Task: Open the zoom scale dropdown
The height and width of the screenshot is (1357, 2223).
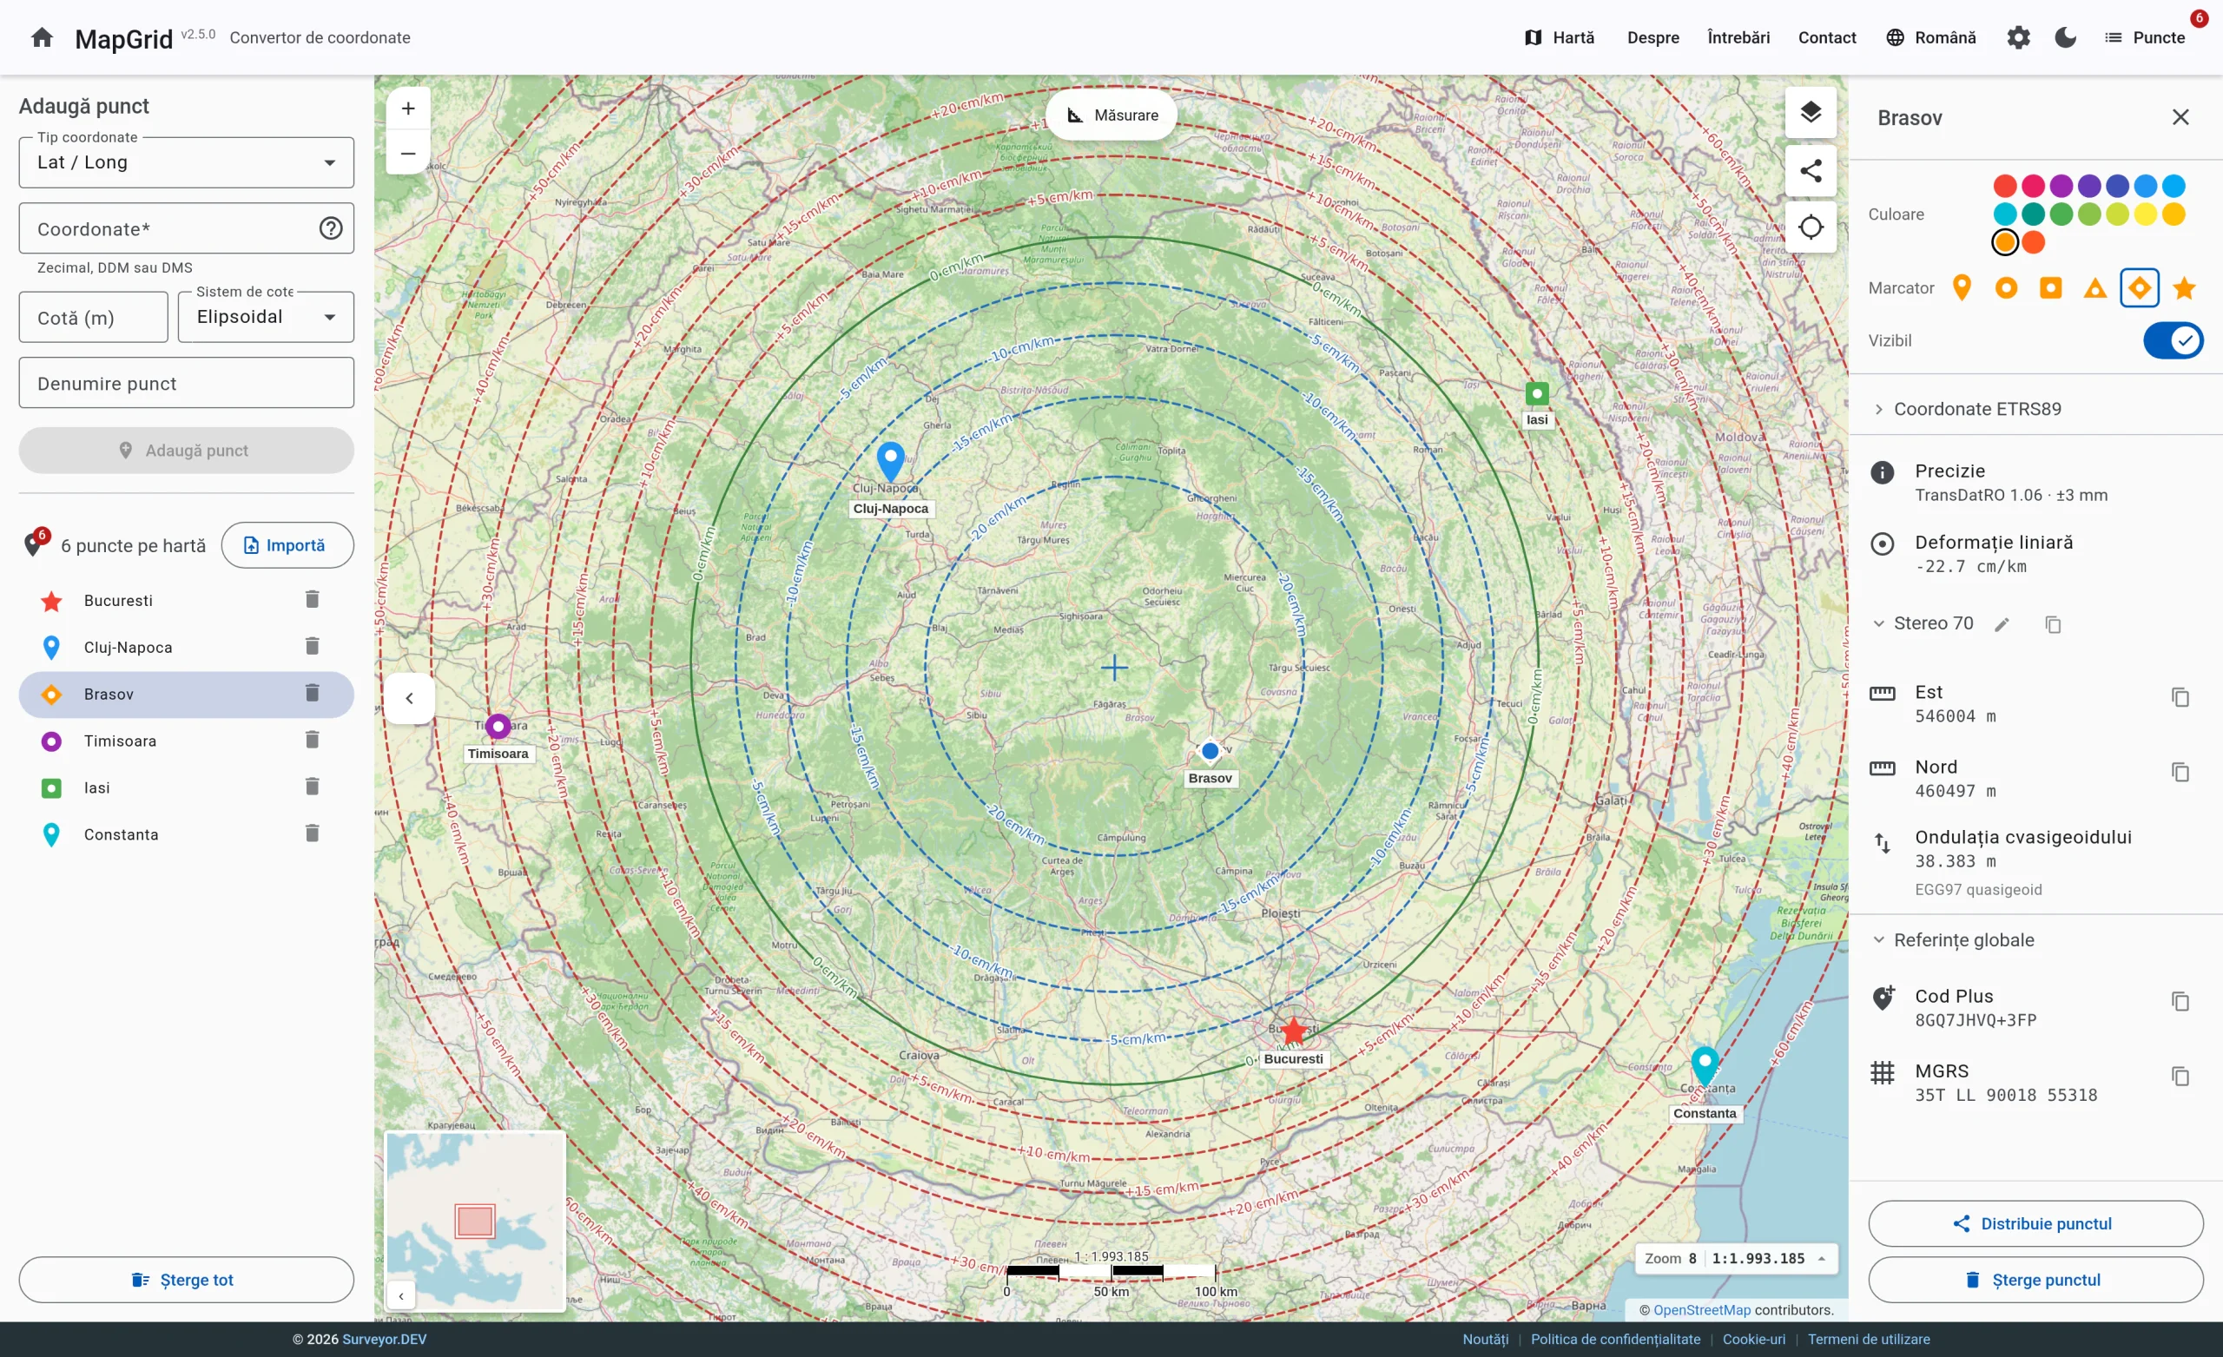Action: (x=1736, y=1258)
